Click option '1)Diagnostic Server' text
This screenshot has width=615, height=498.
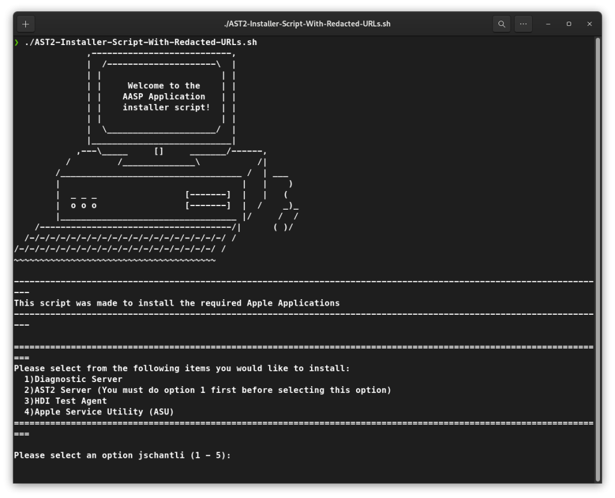(73, 379)
